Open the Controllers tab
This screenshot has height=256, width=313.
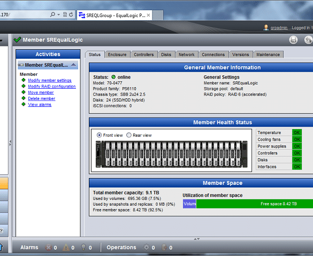click(x=144, y=55)
